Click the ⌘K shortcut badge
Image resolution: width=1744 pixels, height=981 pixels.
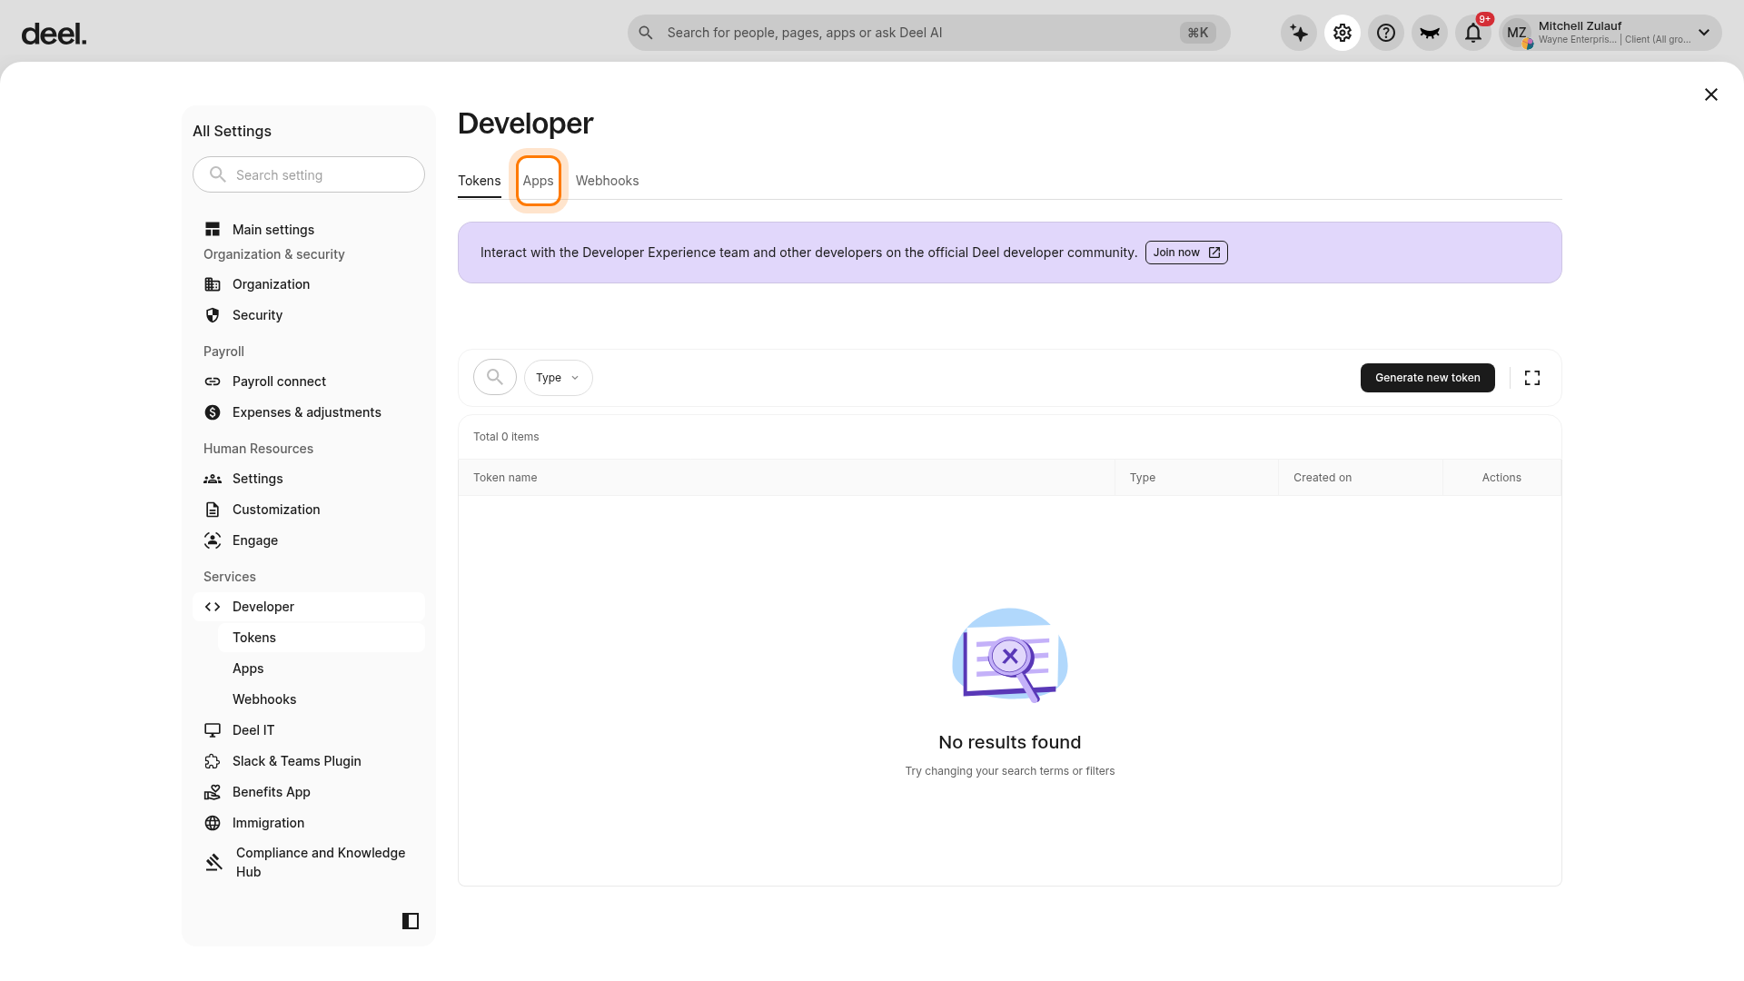[1198, 33]
